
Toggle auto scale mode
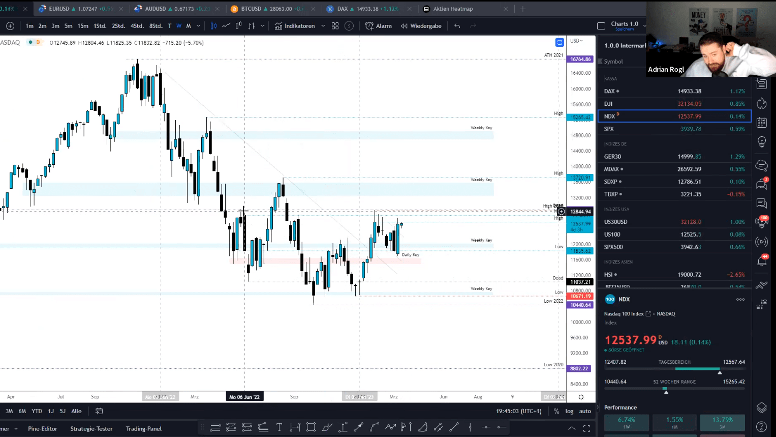585,411
